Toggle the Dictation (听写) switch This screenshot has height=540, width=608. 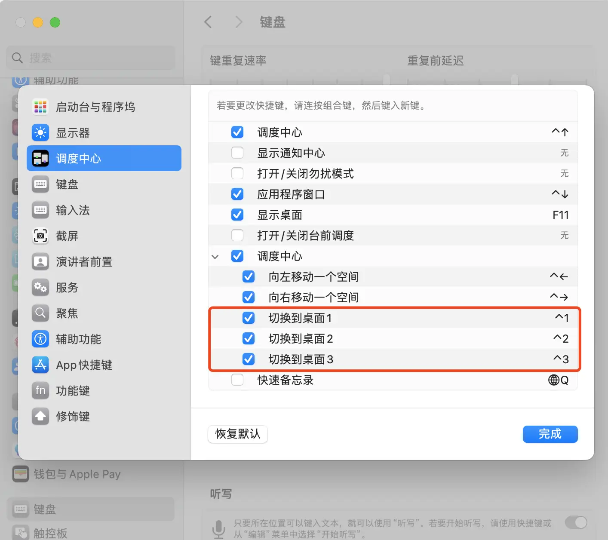(x=576, y=522)
